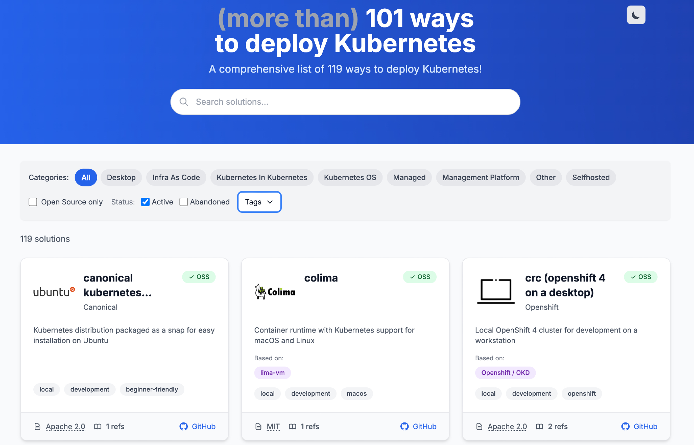Click the Openshift / OKD tag
The width and height of the screenshot is (694, 445).
point(505,372)
